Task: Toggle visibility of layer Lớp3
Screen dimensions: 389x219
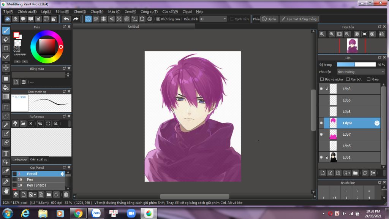Action: (x=321, y=89)
